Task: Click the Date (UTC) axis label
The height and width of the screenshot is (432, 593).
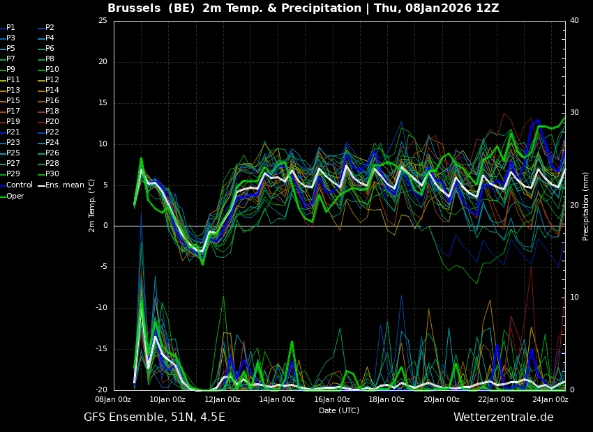Action: [339, 410]
